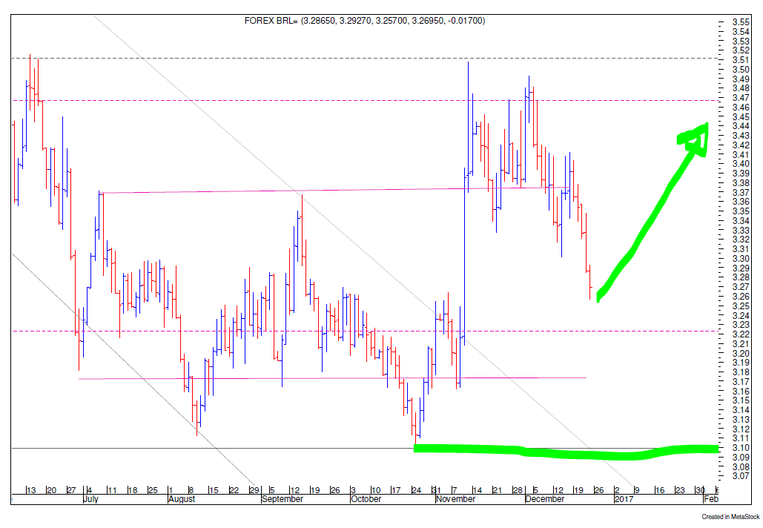
Task: Click the 3.37 price axis label
Action: pos(741,192)
